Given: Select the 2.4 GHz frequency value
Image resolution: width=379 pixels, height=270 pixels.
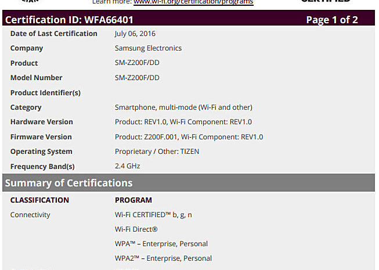Looking at the screenshot, I should 127,166.
